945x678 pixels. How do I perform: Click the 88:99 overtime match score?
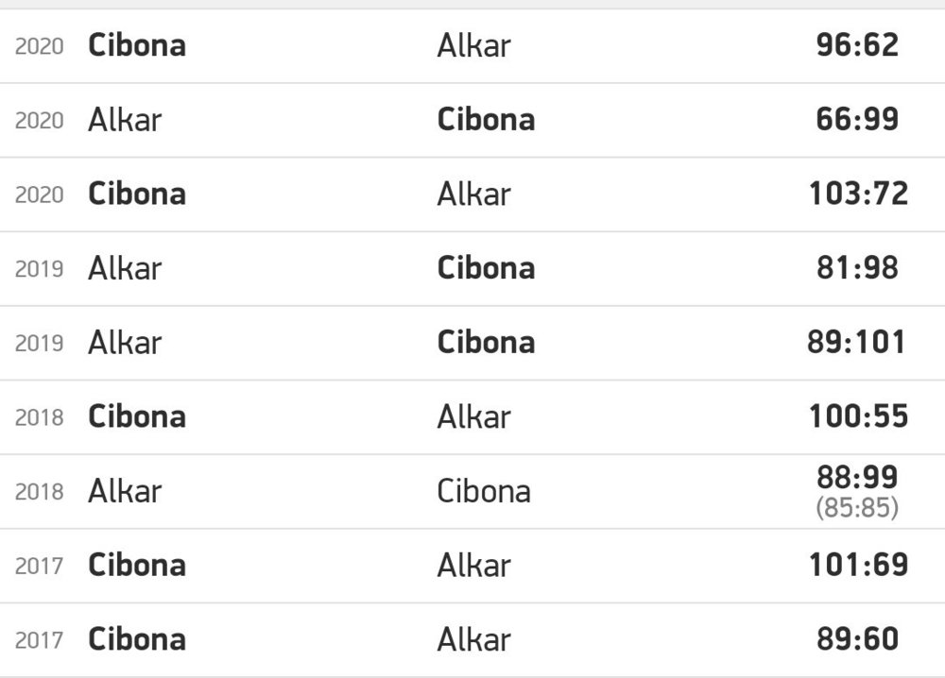pyautogui.click(x=857, y=477)
